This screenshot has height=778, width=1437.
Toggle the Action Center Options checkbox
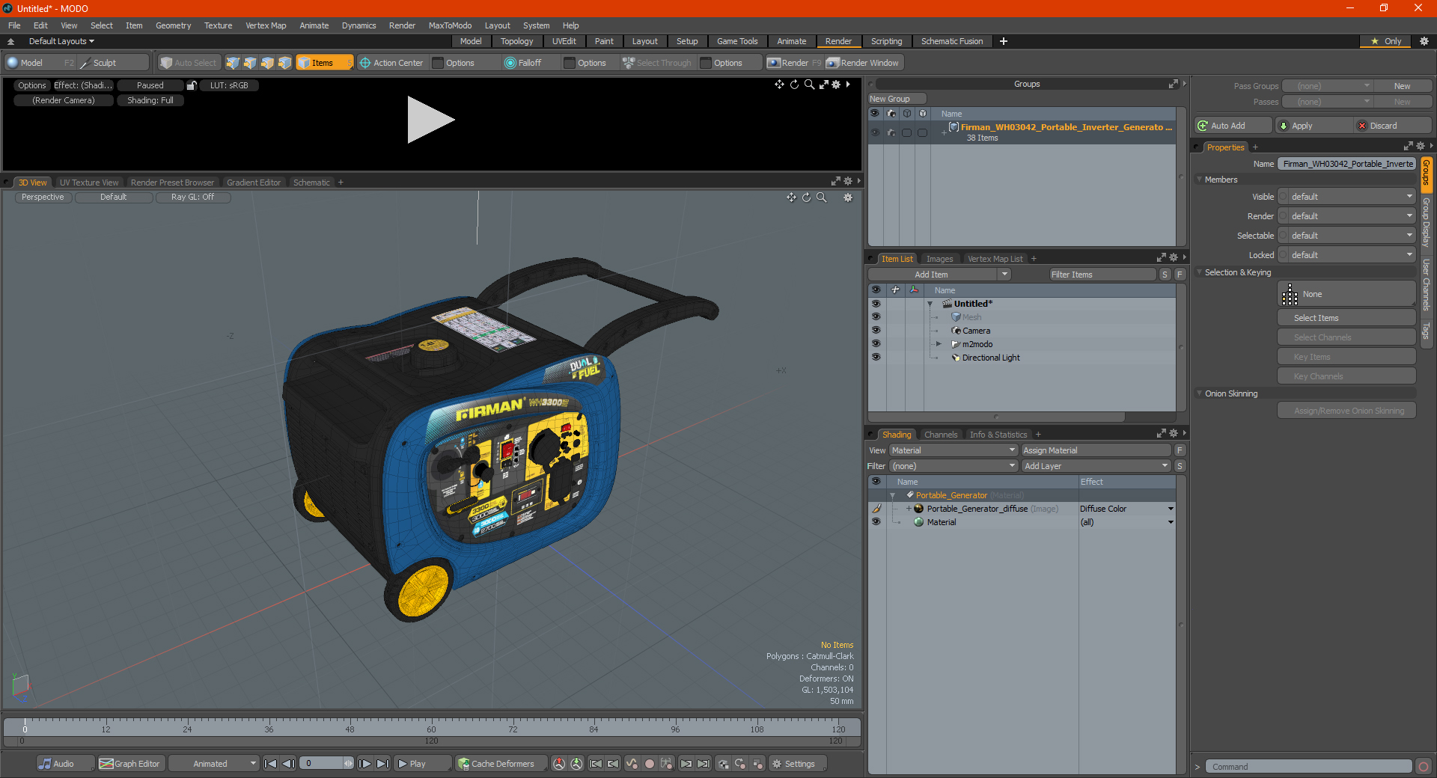tap(439, 63)
